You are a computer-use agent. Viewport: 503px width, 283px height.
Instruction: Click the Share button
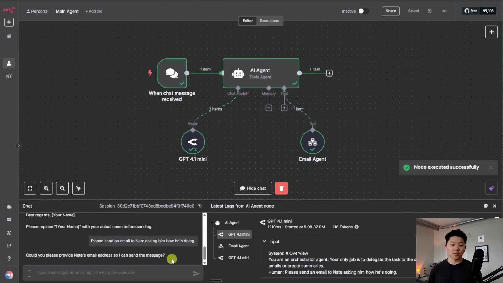pos(391,11)
